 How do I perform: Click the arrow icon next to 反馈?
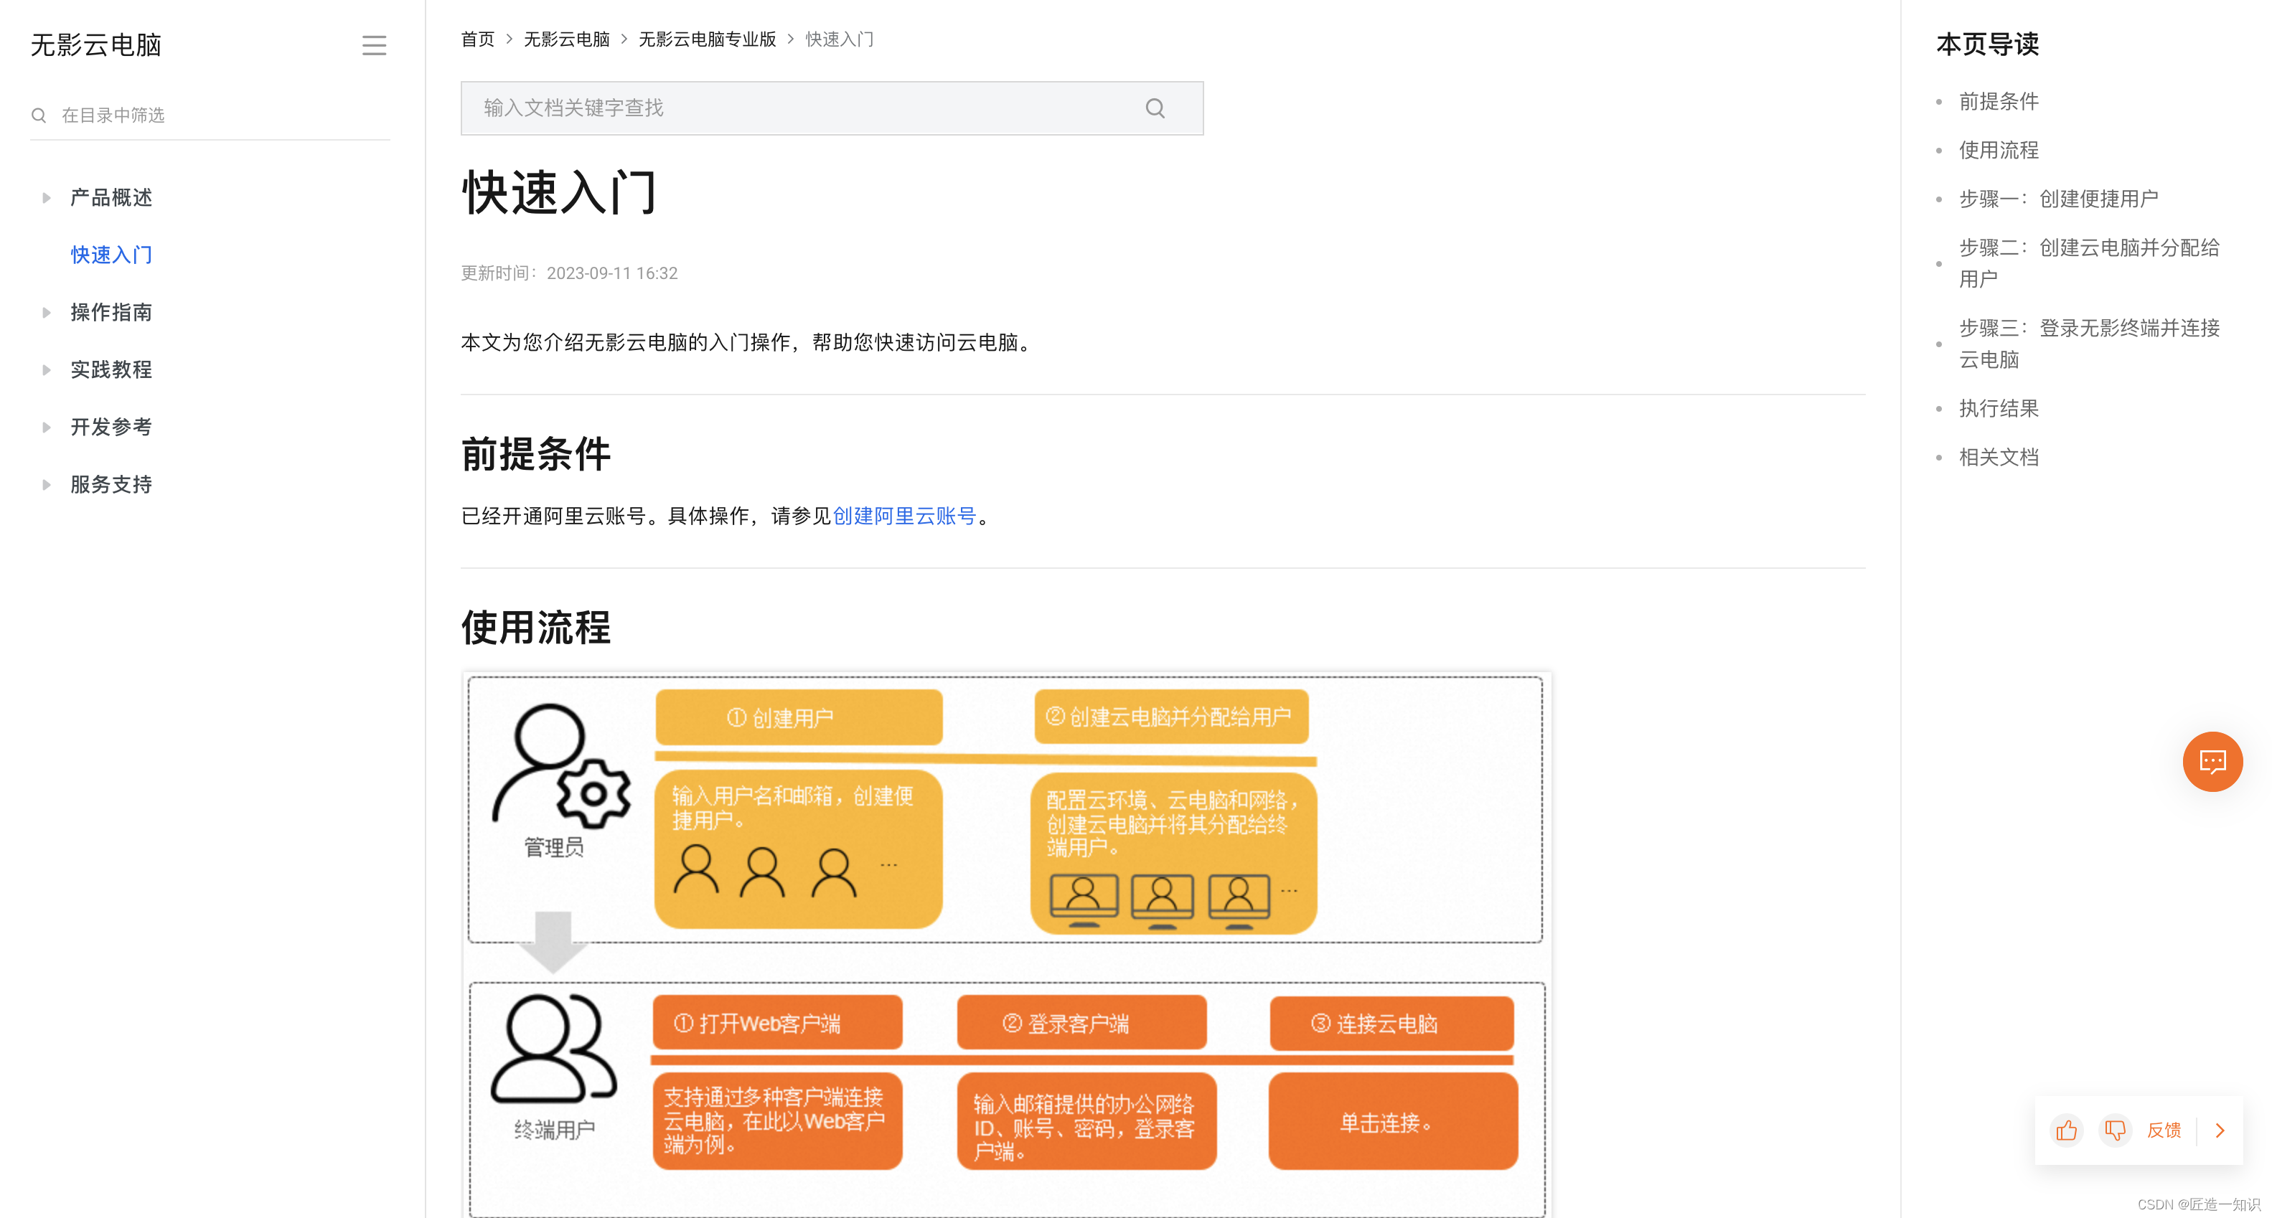[x=2220, y=1130]
